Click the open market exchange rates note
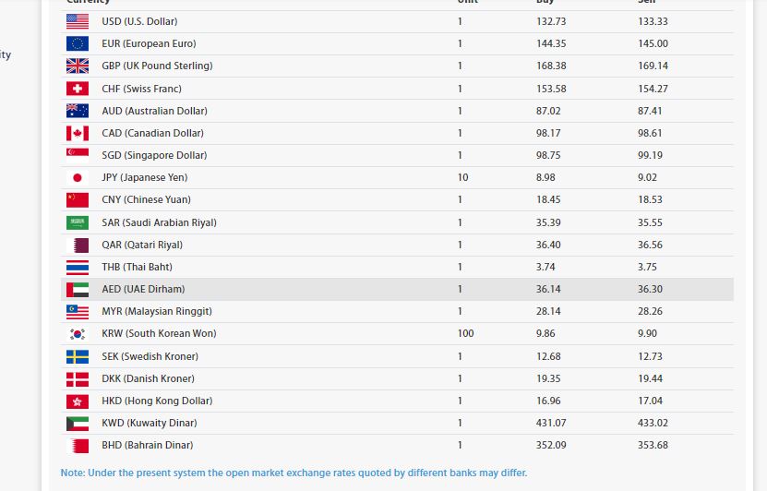 click(x=294, y=473)
